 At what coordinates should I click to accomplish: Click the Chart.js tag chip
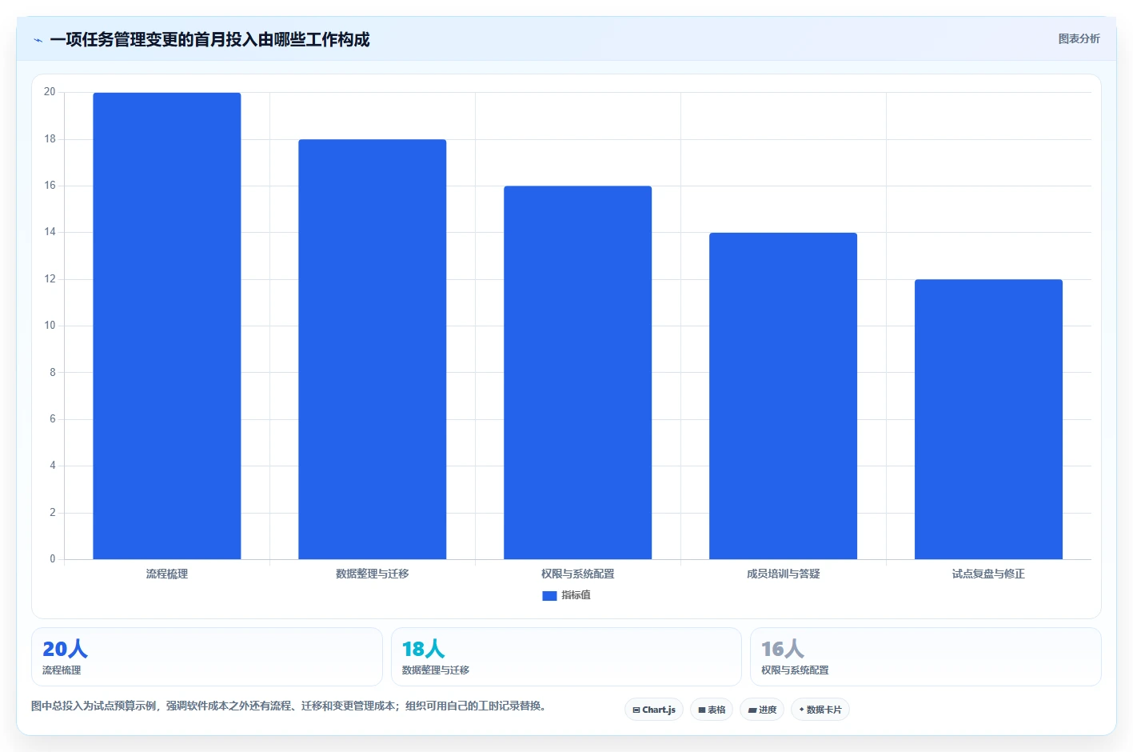[x=654, y=710]
